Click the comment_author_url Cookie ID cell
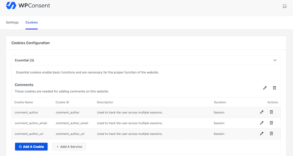Screen dimensions: 293x156 [x=70, y=134]
